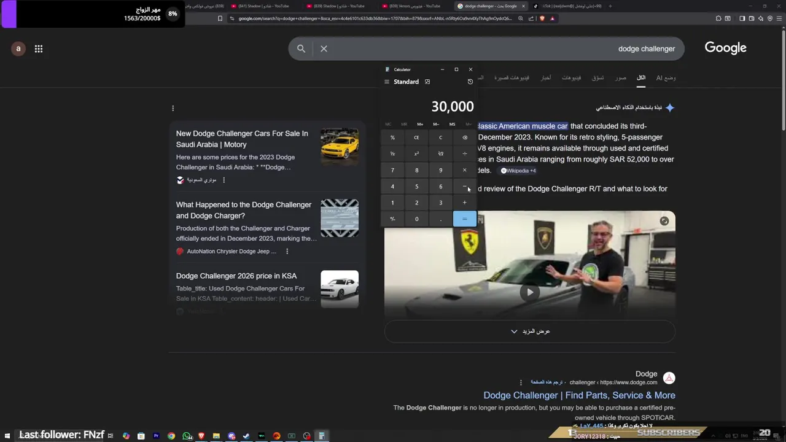Click the browser bookmark icon in address bar

[220, 18]
